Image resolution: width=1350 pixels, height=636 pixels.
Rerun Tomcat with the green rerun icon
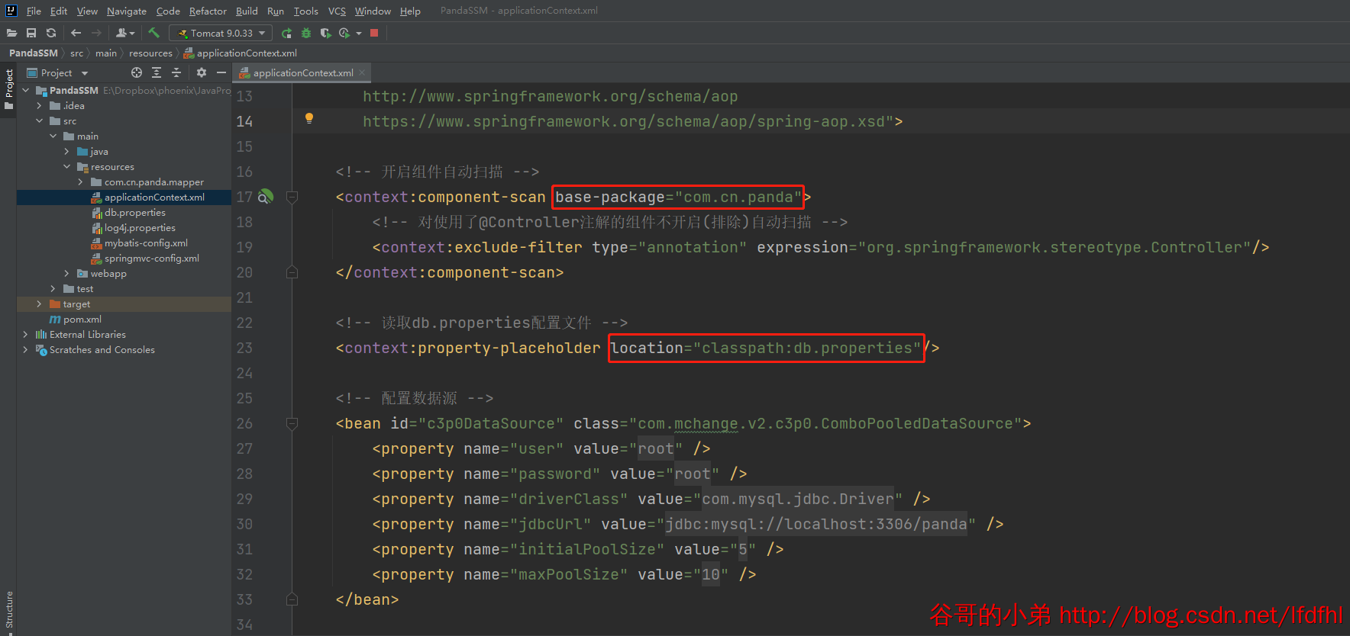[286, 33]
